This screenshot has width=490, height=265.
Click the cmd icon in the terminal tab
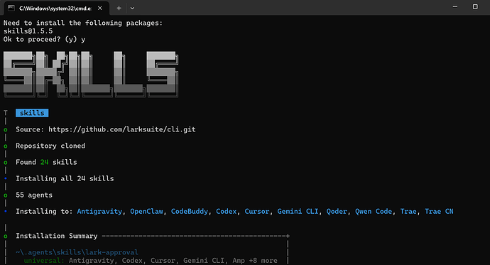pos(11,8)
